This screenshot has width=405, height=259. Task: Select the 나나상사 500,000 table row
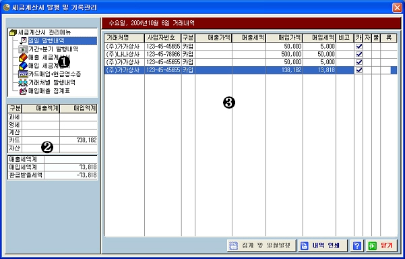[x=251, y=54]
